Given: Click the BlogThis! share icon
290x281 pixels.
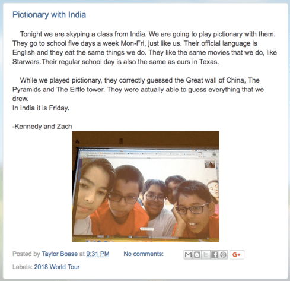Looking at the screenshot, I should [197, 255].
